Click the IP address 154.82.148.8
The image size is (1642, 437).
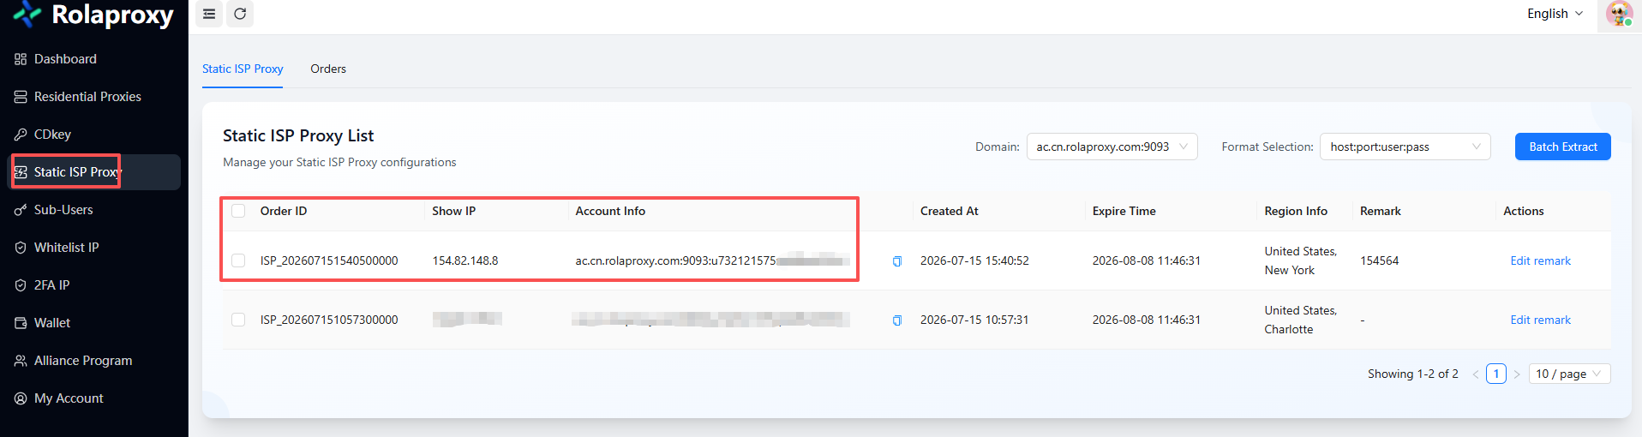click(x=465, y=260)
